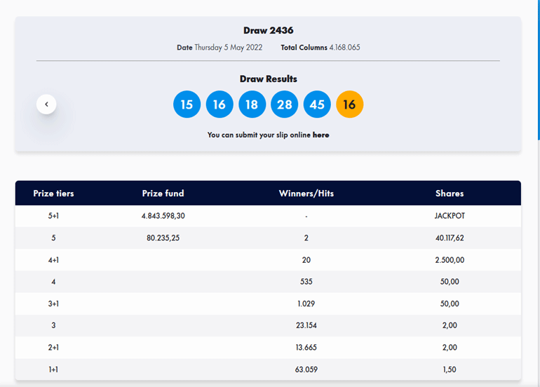This screenshot has height=387, width=540.
Task: Click the 'Shares' column header
Action: (449, 193)
